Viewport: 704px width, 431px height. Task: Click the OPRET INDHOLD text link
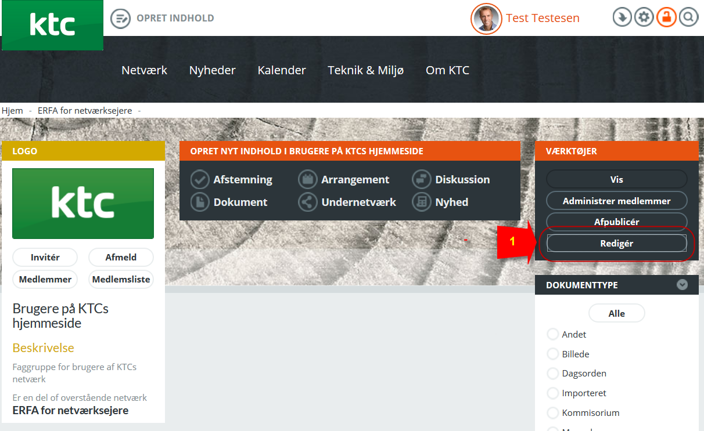click(175, 19)
